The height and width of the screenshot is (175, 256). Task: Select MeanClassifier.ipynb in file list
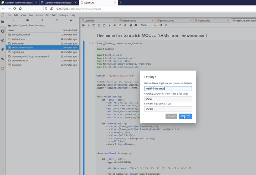click(x=42, y=48)
